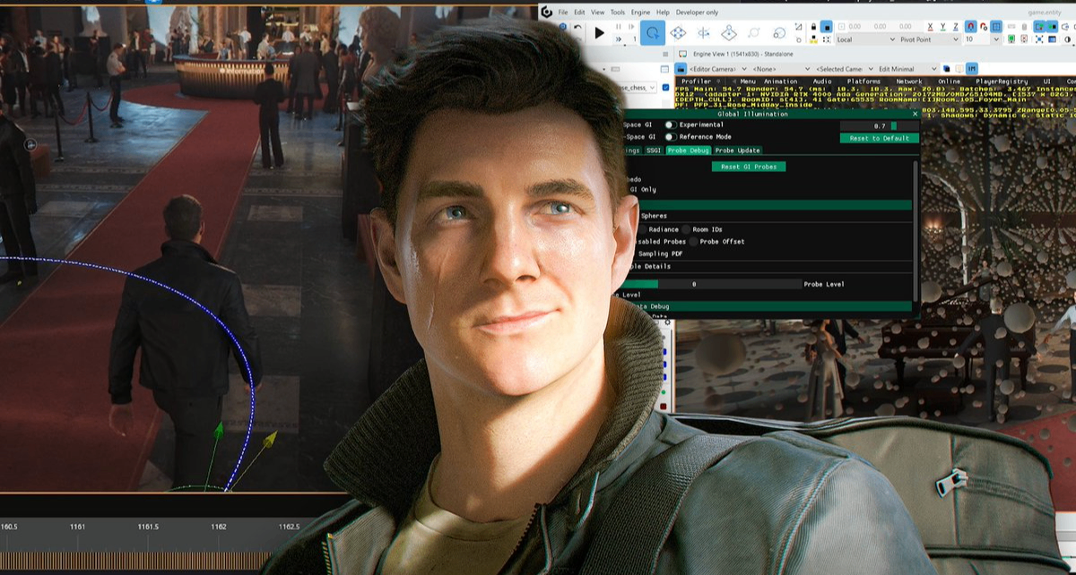Open the Network debug menu item
Viewport: 1076px width, 575px height.
click(909, 82)
